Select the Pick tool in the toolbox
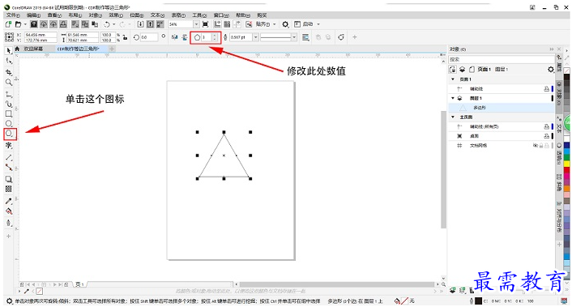This screenshot has height=307, width=572. click(9, 51)
